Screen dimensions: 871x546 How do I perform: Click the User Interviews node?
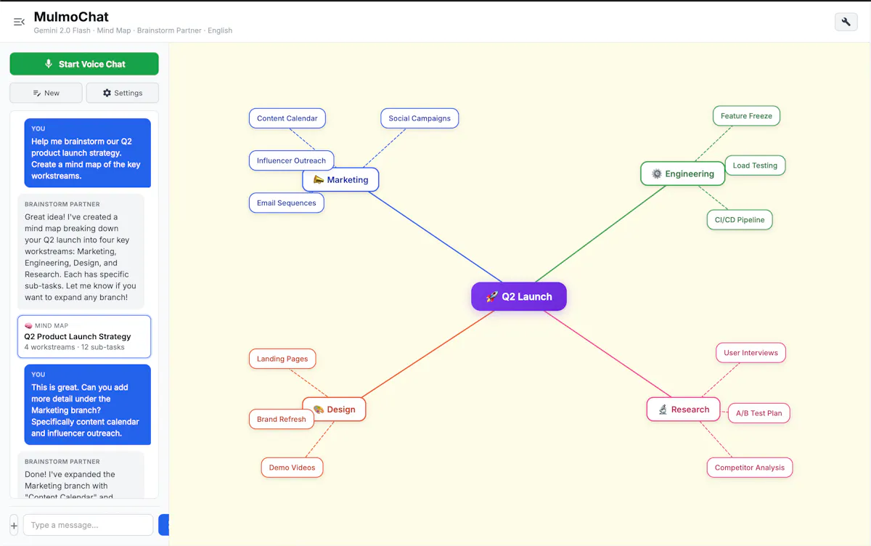pos(751,352)
